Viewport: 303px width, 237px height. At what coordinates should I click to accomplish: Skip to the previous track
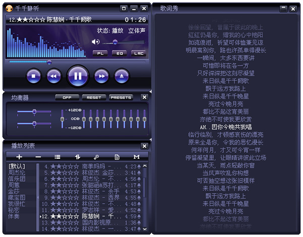54,76
